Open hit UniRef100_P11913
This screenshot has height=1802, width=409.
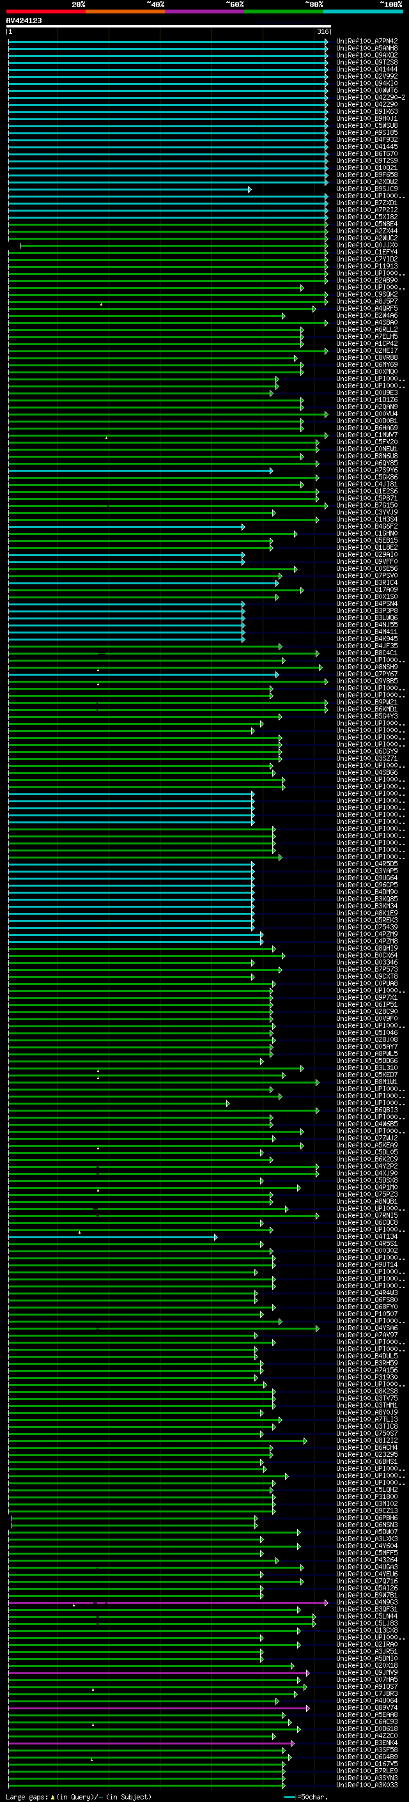click(366, 266)
